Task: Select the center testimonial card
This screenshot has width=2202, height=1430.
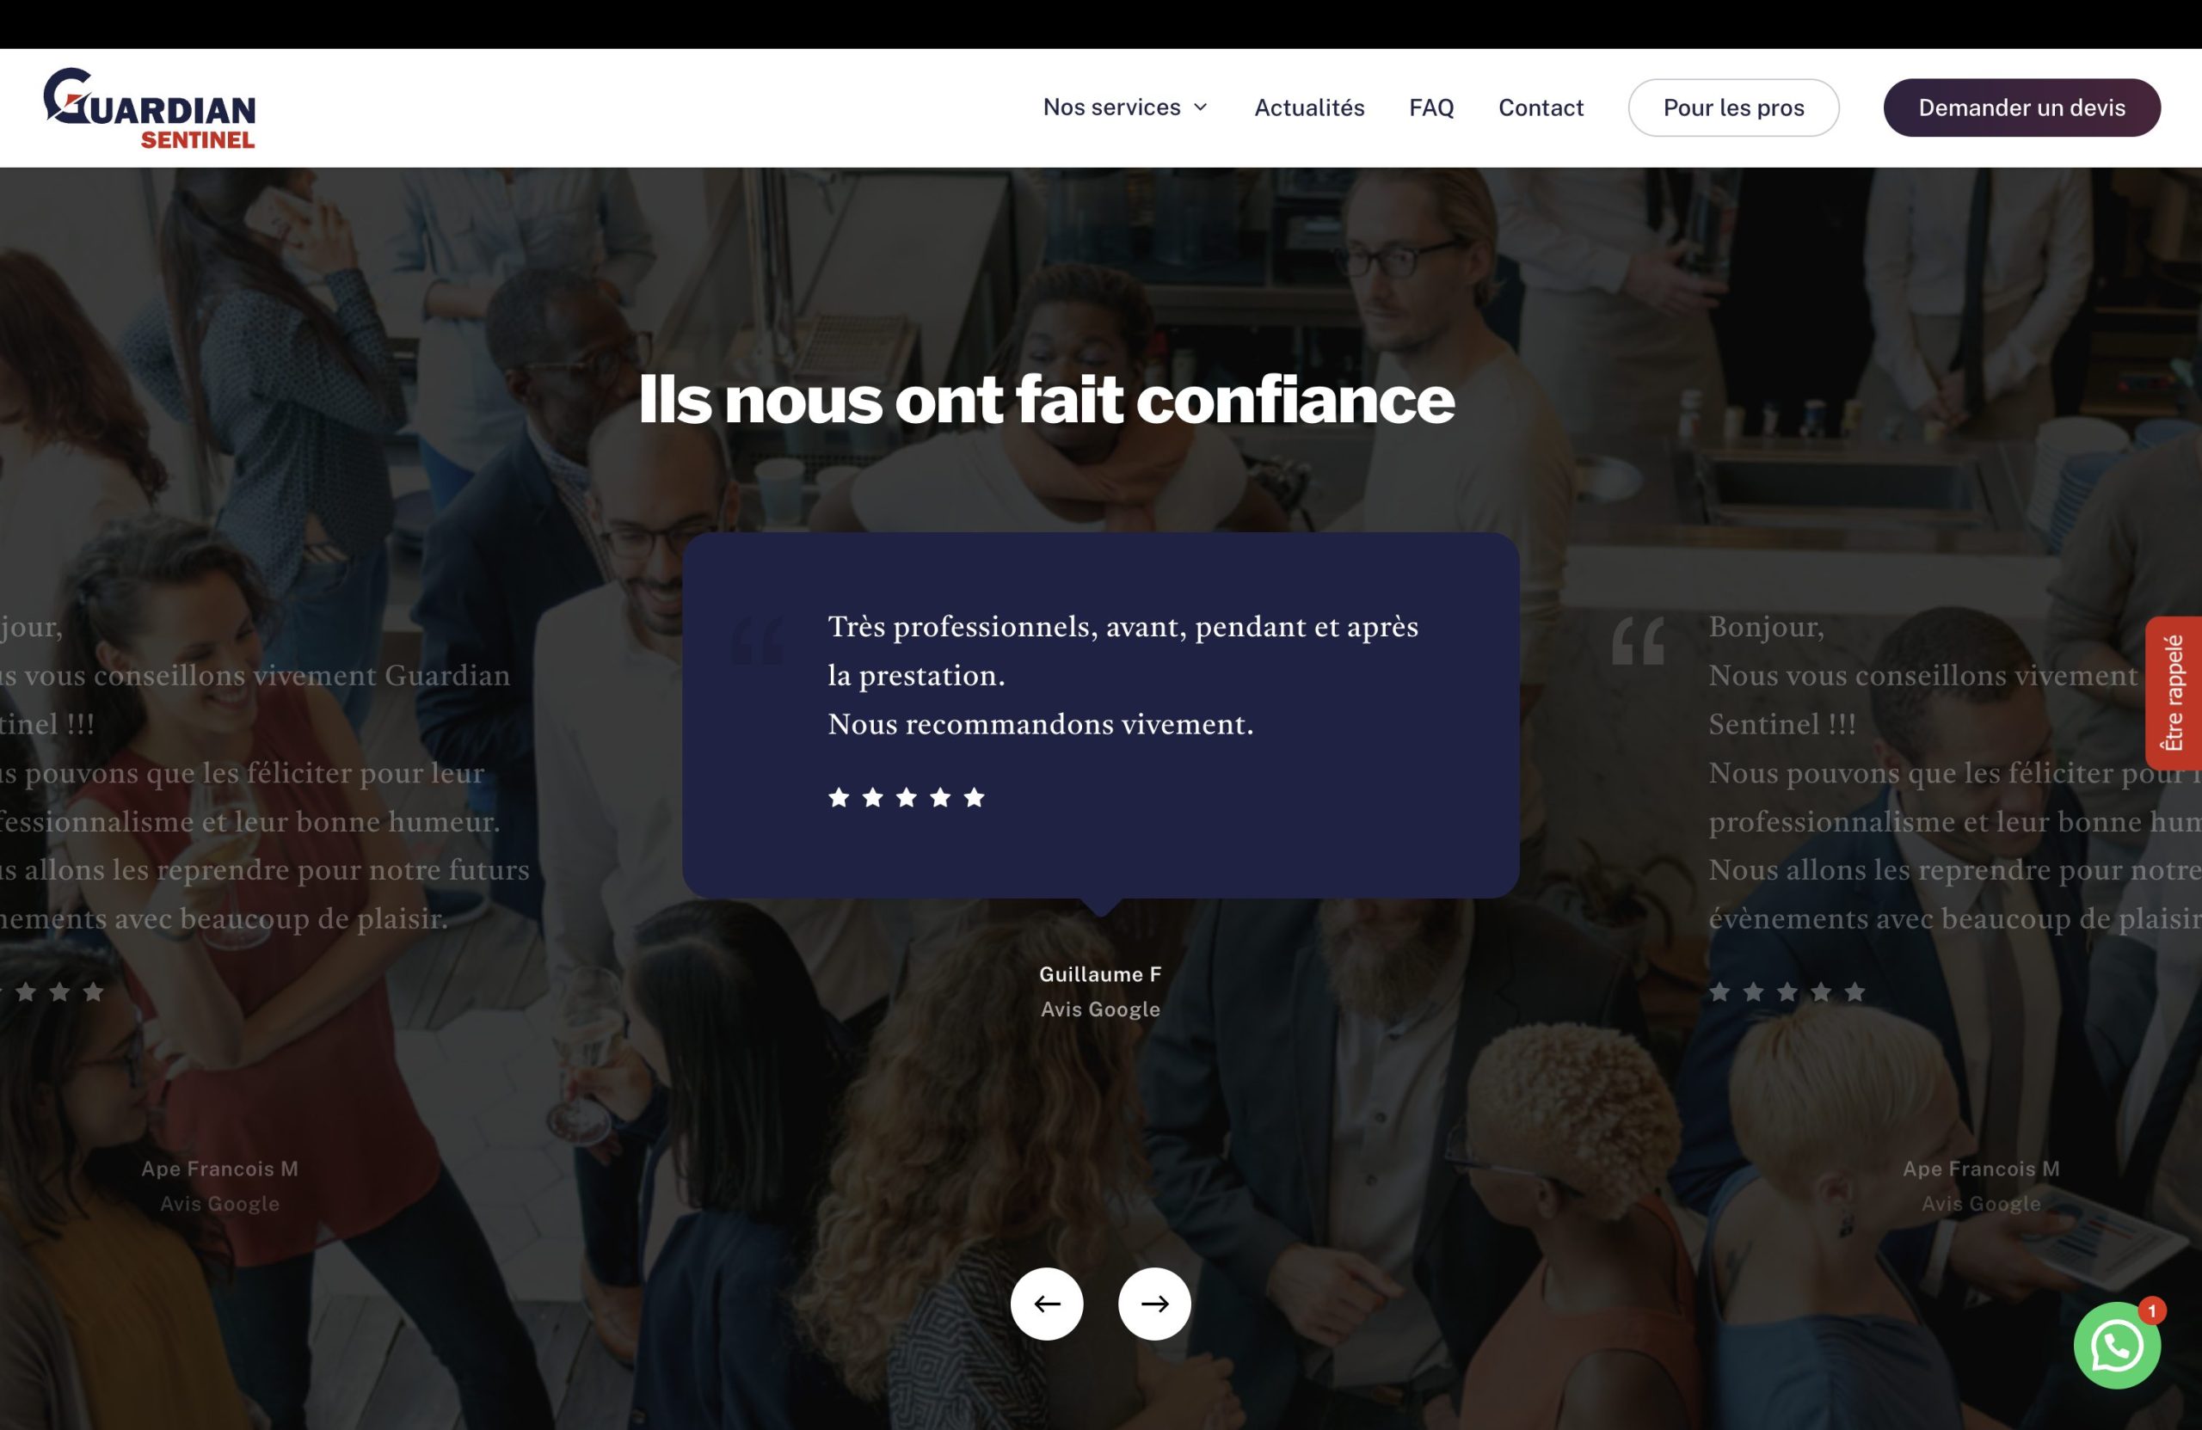Action: tap(1100, 715)
